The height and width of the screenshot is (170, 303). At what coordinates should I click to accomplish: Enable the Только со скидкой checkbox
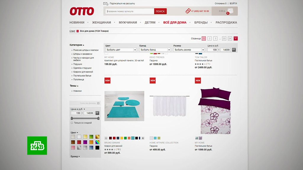(72, 123)
